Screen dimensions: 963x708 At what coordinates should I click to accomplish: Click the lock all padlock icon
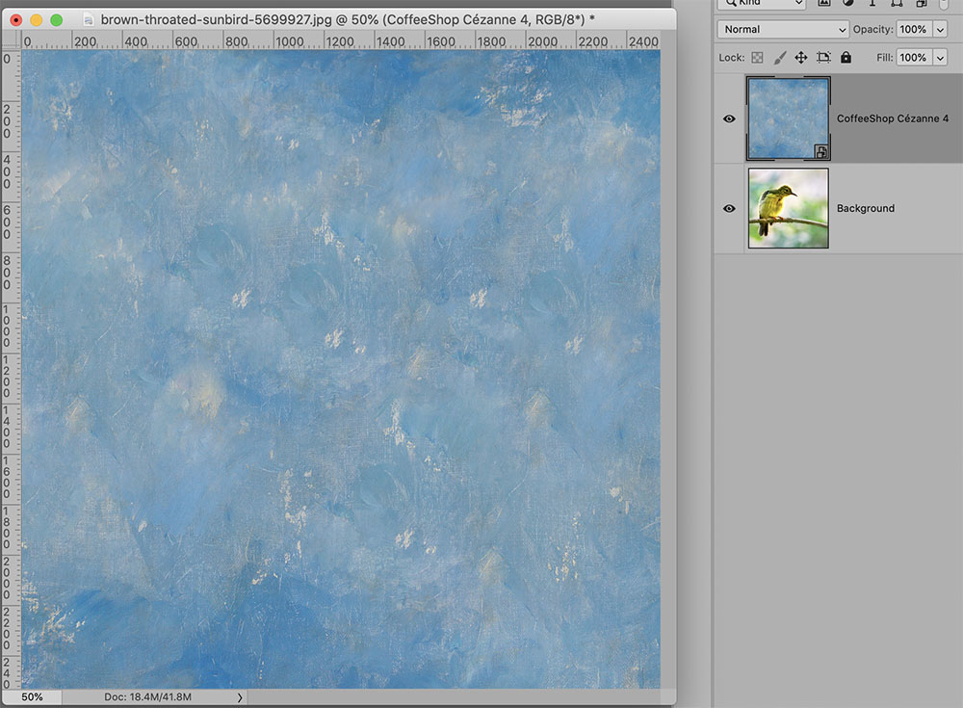click(x=846, y=57)
